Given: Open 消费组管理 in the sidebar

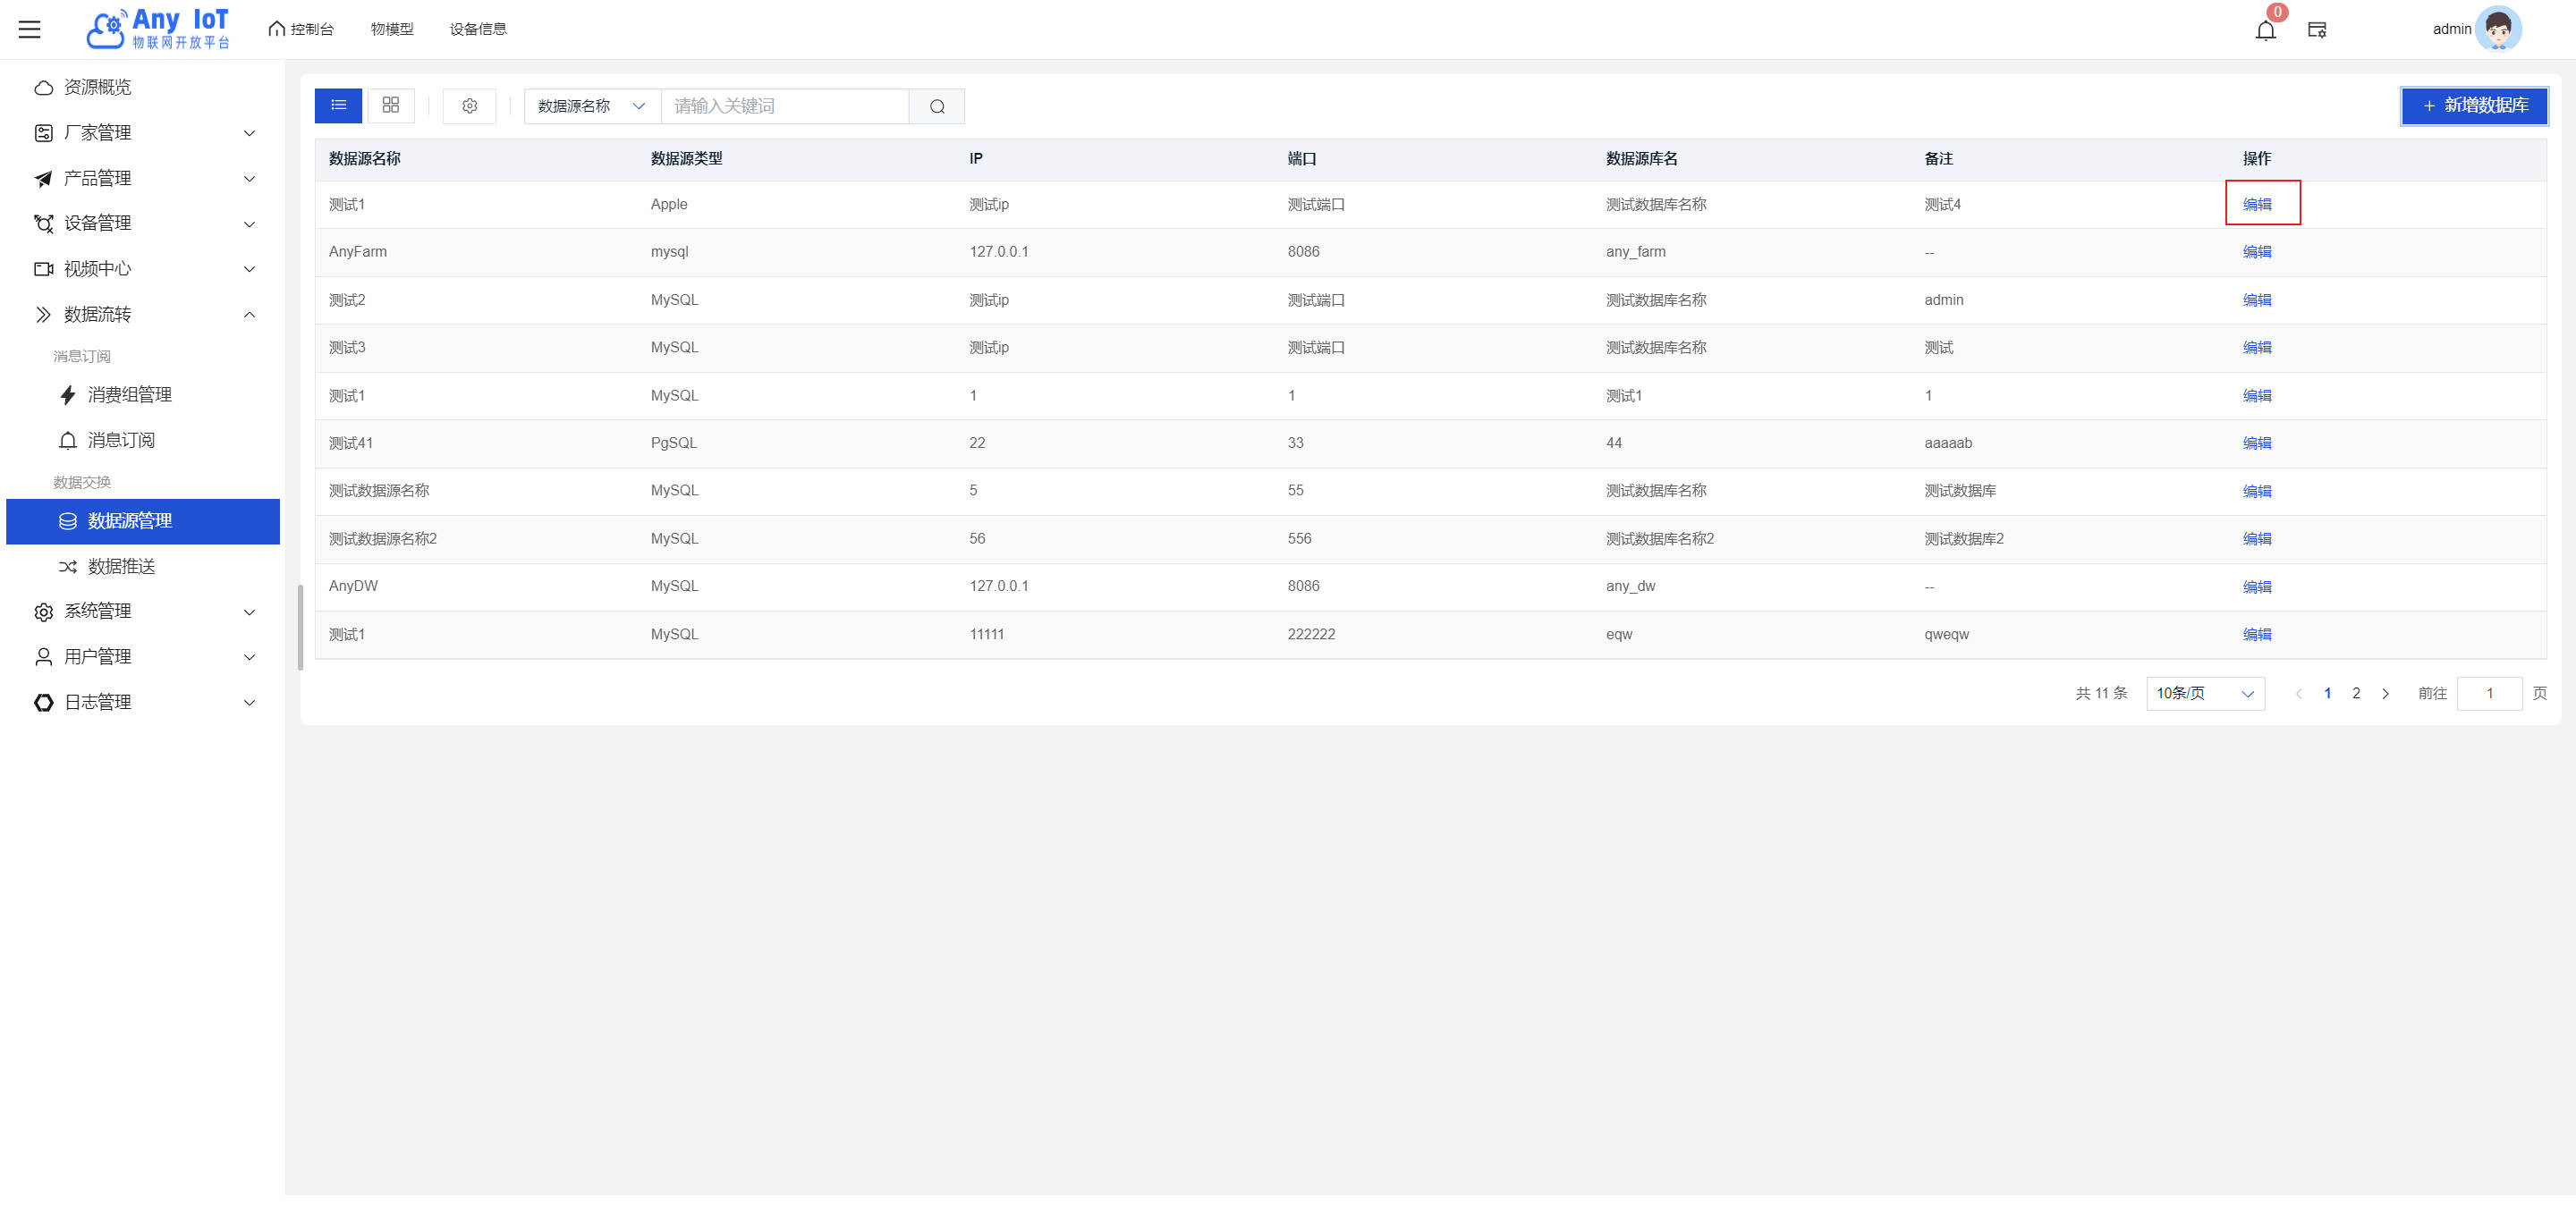Looking at the screenshot, I should (129, 394).
